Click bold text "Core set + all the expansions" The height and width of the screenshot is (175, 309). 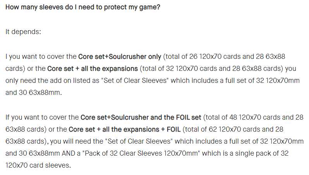(x=93, y=69)
